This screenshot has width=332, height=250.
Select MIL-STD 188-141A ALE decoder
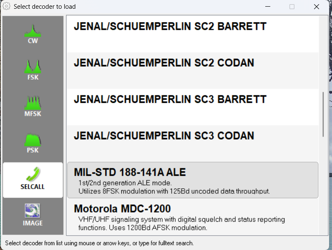[x=130, y=172]
